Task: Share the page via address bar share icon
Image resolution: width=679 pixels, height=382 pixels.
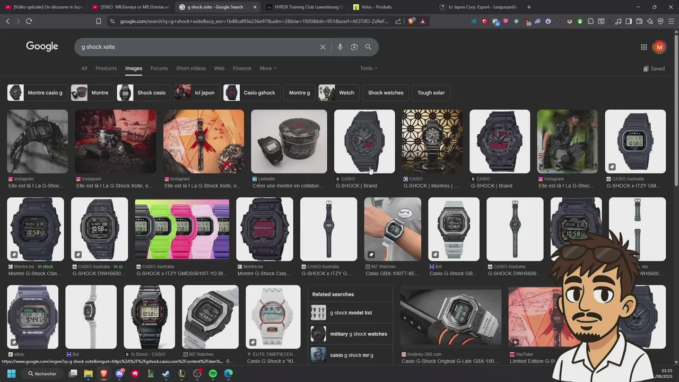Action: coord(398,21)
